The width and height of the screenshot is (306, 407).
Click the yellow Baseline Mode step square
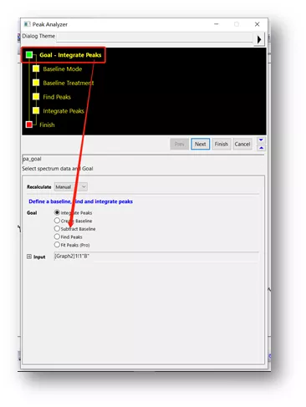point(36,69)
